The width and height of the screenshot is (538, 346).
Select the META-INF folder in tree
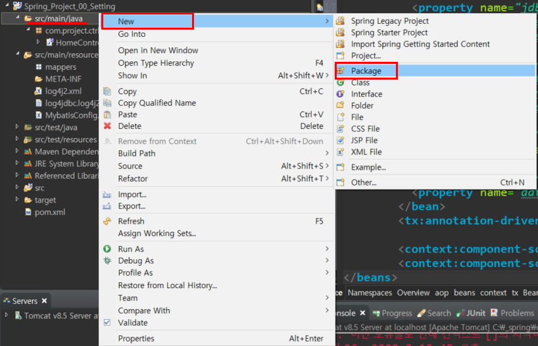[59, 79]
